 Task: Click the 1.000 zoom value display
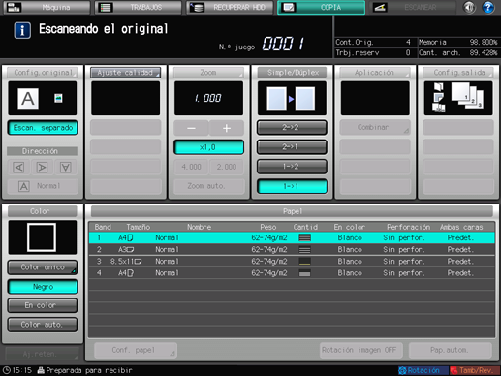click(x=208, y=98)
